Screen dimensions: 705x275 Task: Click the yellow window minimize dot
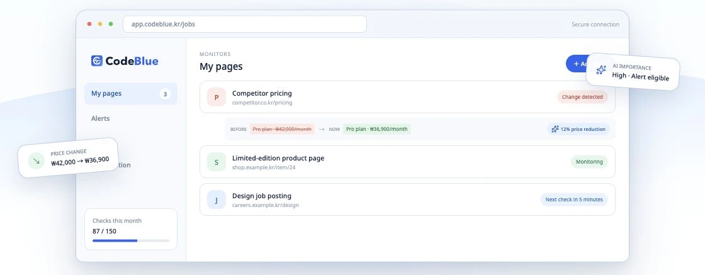[x=100, y=24]
